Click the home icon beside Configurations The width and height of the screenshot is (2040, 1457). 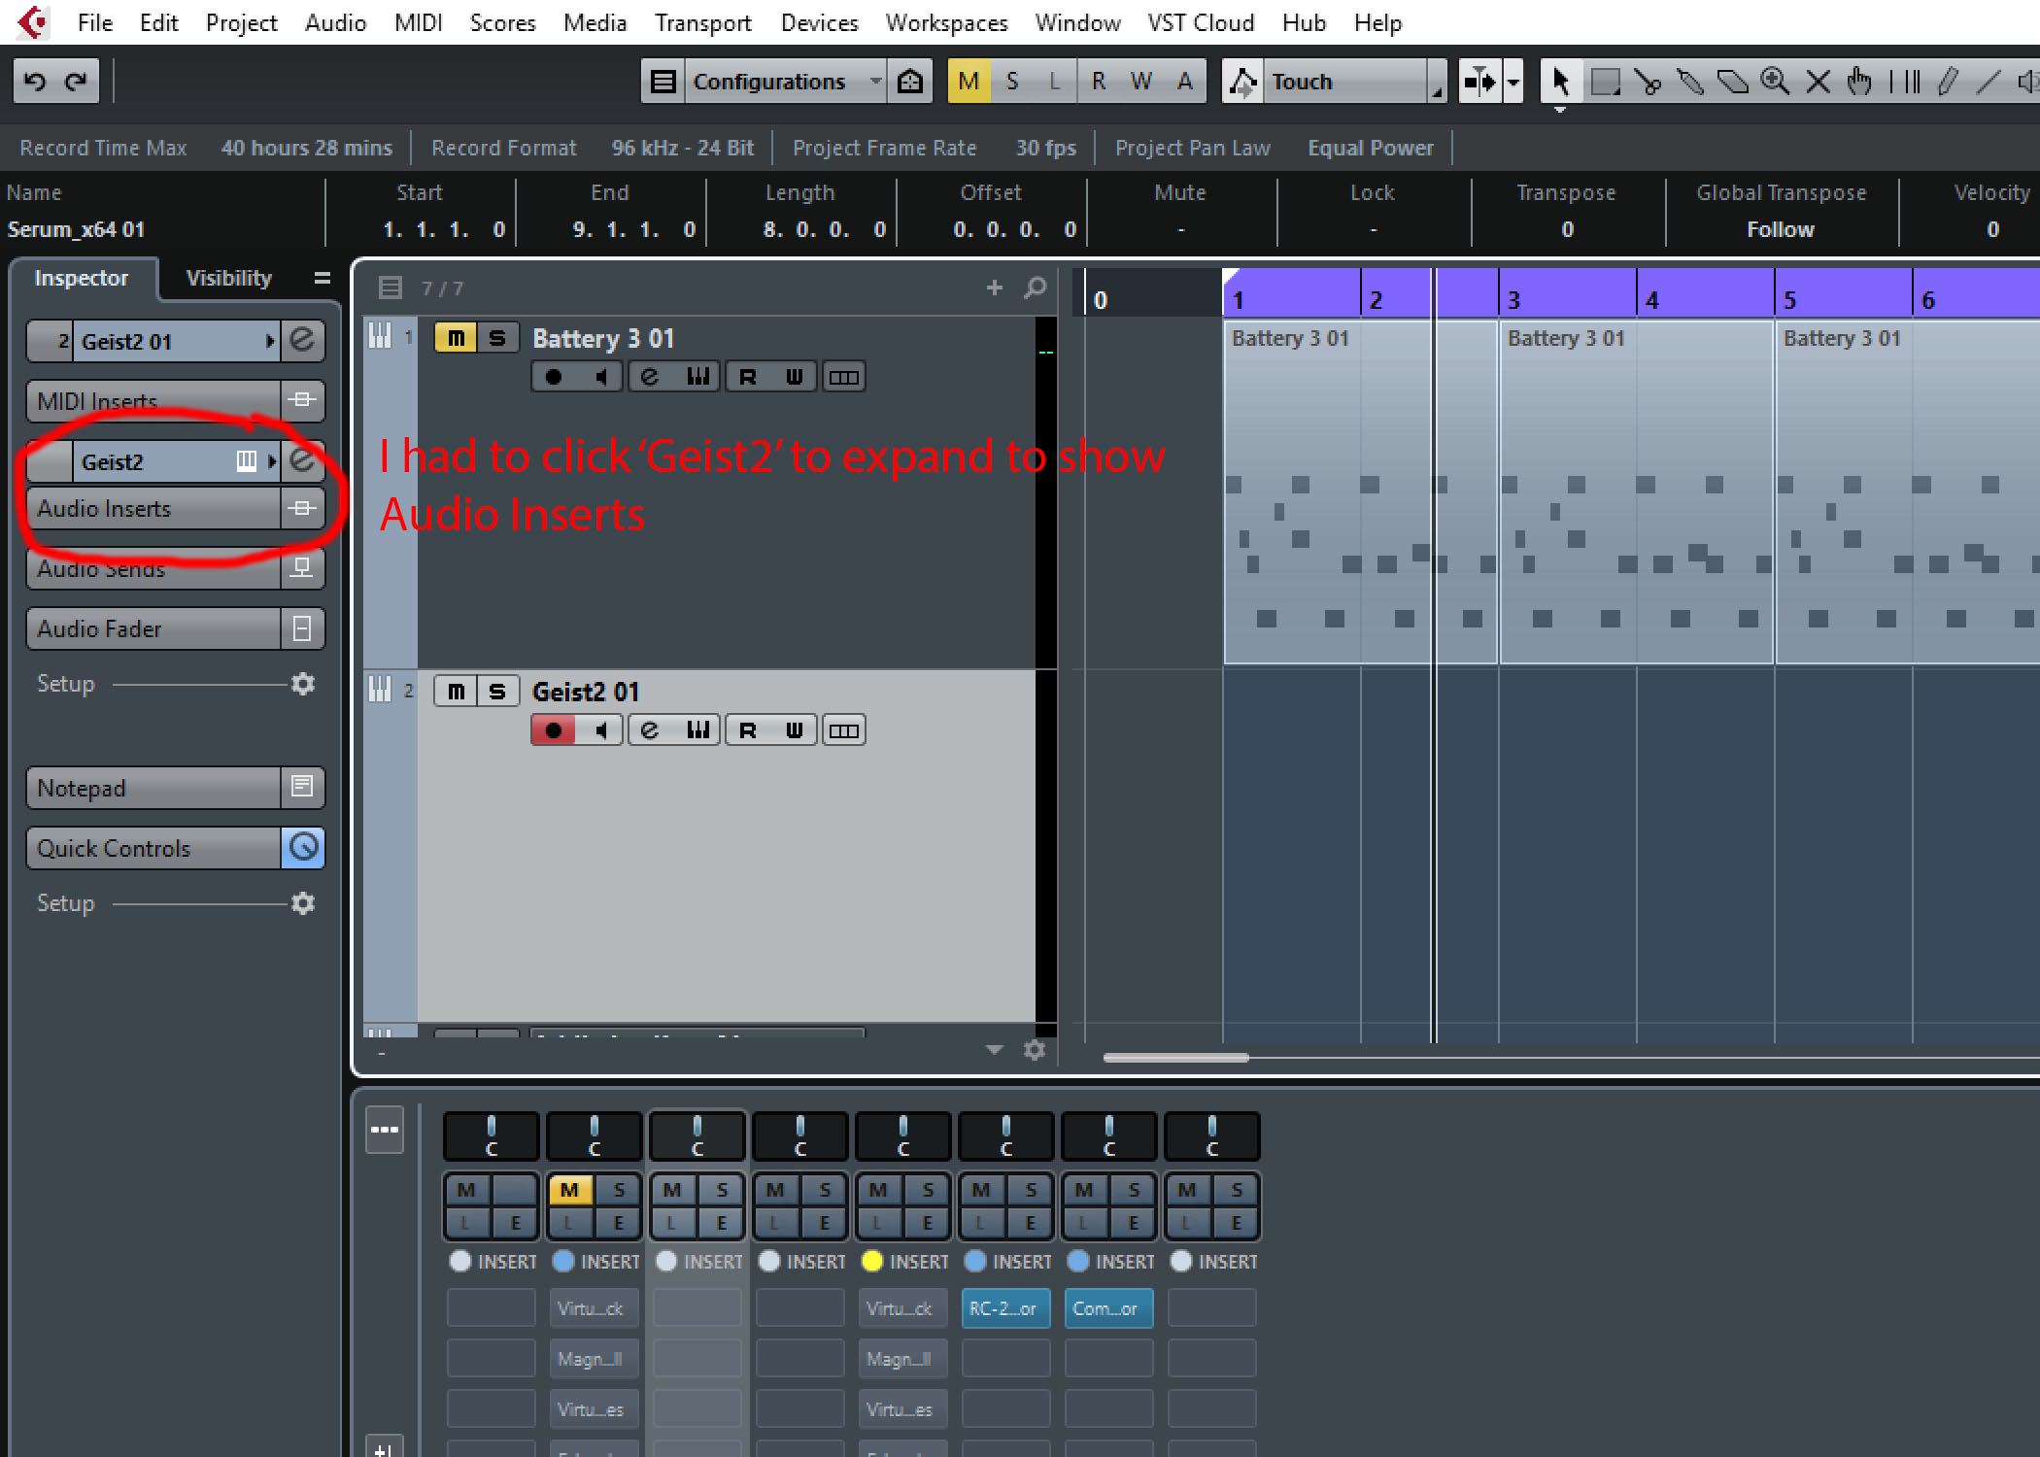point(910,82)
